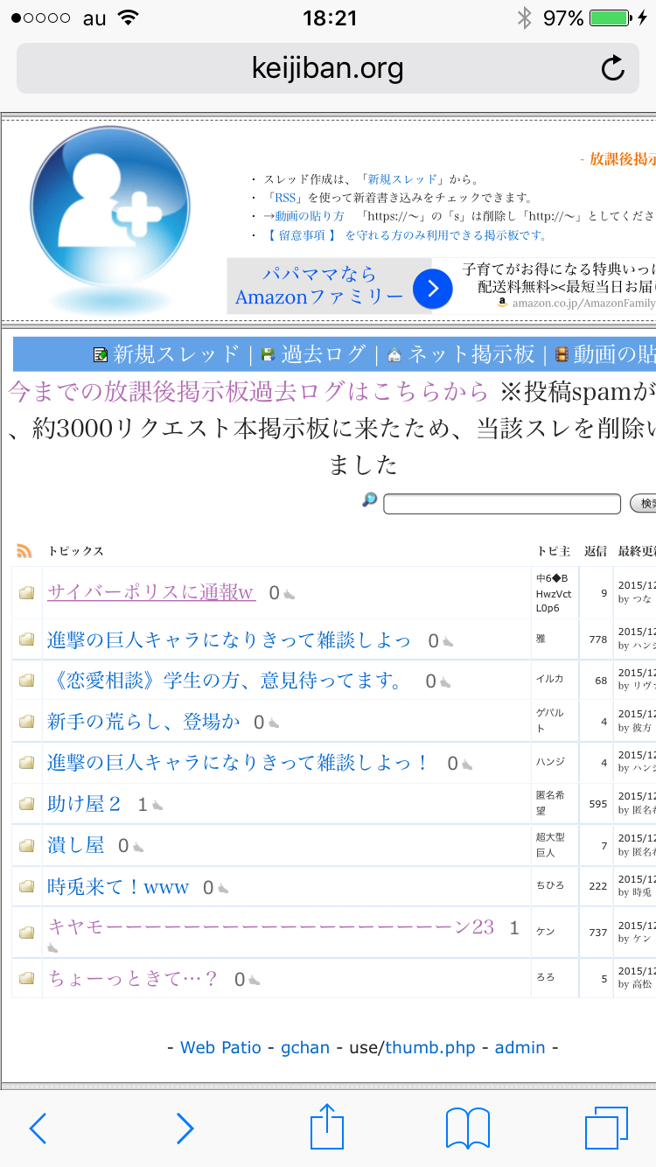656x1167 pixels.
Task: Open thread サイバーポリスに通報w
Action: coord(150,592)
